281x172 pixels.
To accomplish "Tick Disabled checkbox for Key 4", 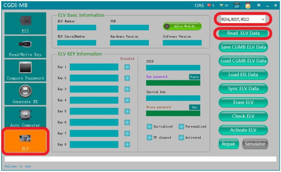I will click(127, 100).
